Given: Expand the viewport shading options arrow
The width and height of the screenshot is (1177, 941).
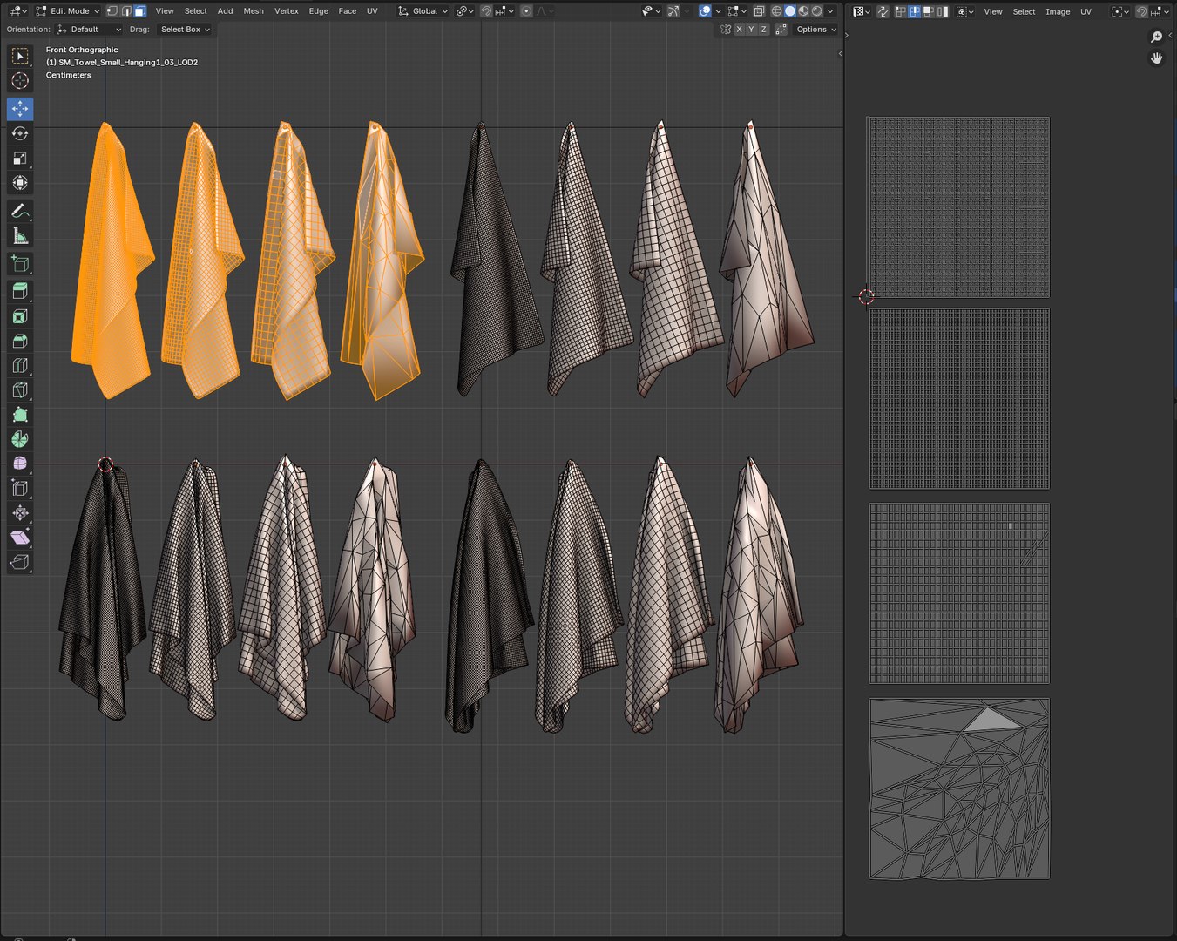Looking at the screenshot, I should [830, 11].
